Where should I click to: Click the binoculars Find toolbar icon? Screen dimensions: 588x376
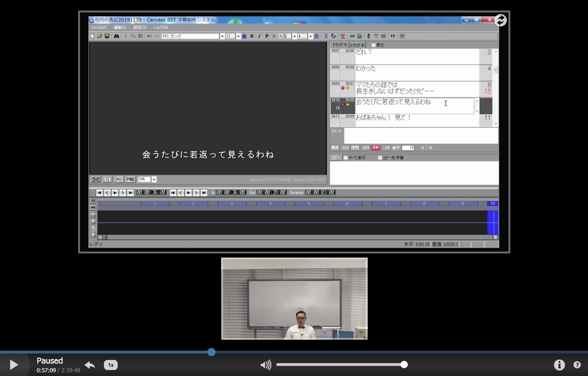pyautogui.click(x=116, y=36)
